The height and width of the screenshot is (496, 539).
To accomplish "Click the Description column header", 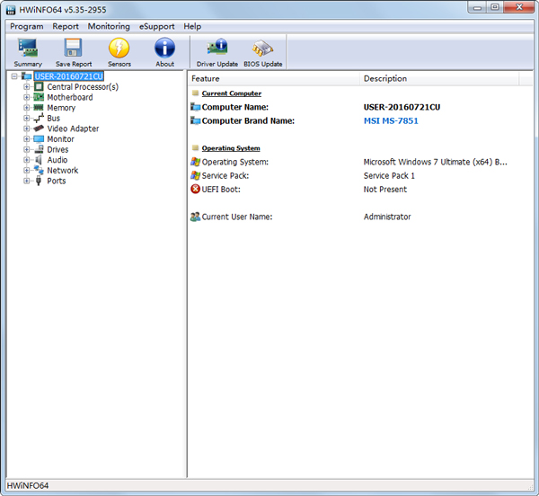I will pos(439,79).
